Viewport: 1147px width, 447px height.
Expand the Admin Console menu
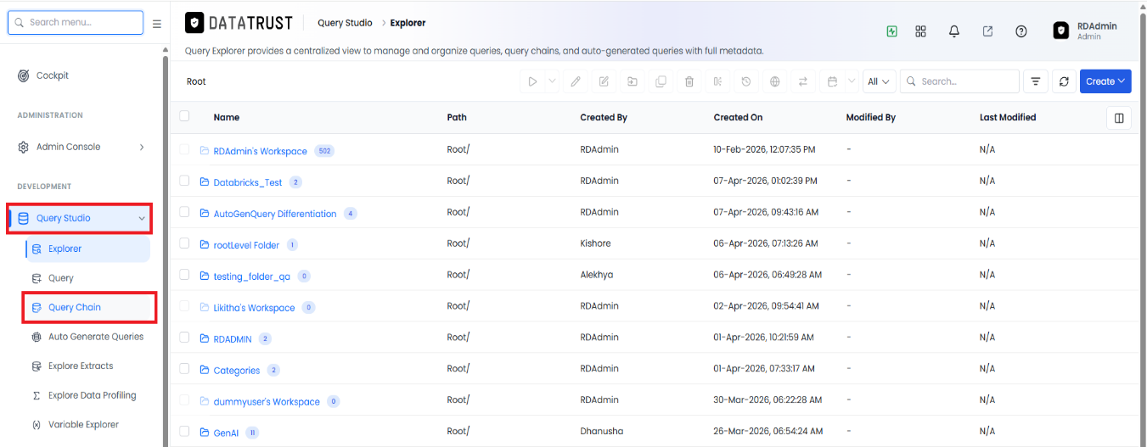(81, 147)
